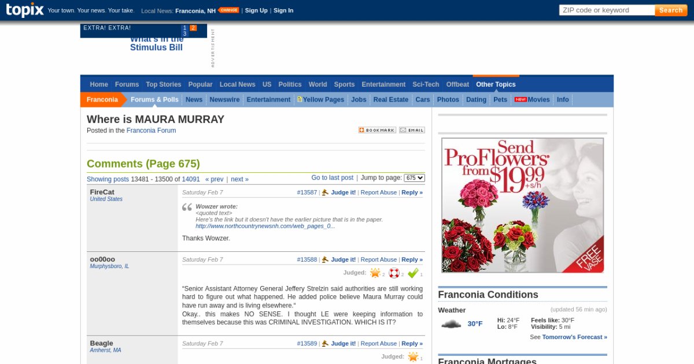Click the next » page link

pos(239,179)
